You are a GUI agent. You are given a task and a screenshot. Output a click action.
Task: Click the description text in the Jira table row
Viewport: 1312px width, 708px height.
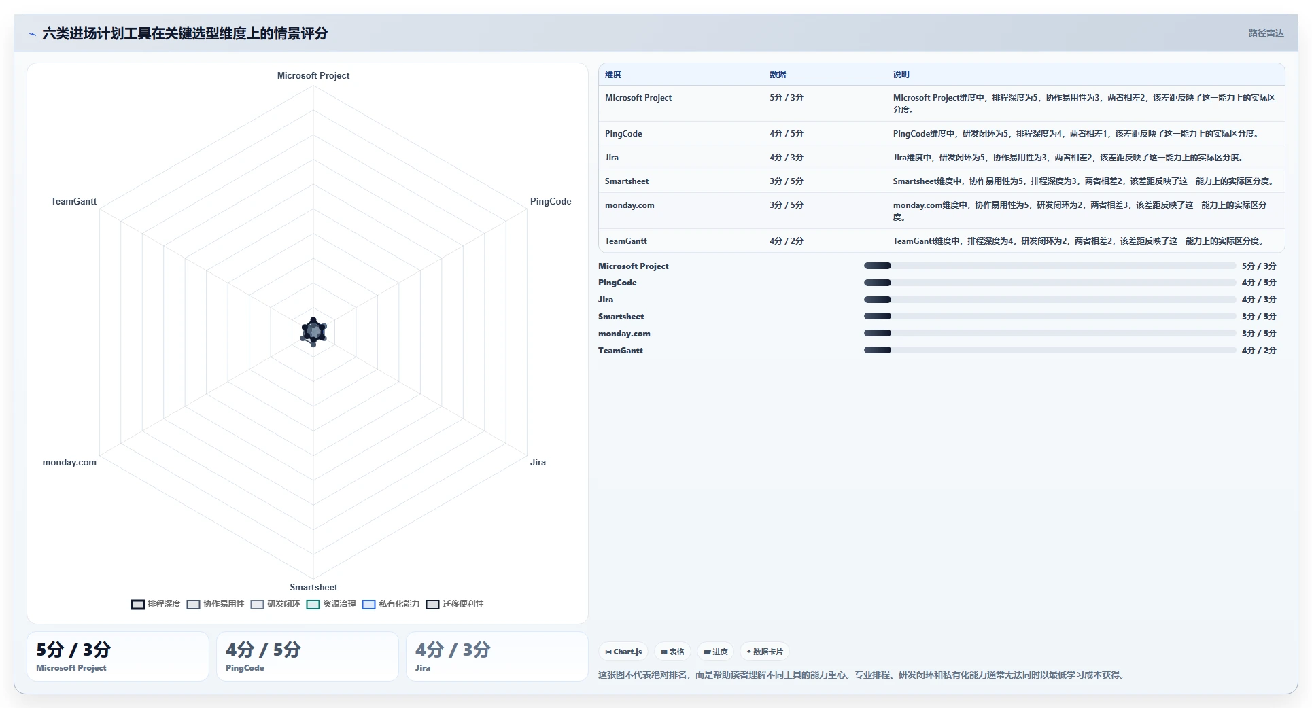coord(1069,158)
